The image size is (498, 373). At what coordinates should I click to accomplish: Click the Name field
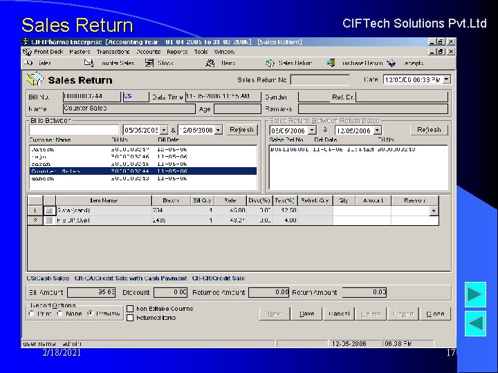[x=129, y=108]
